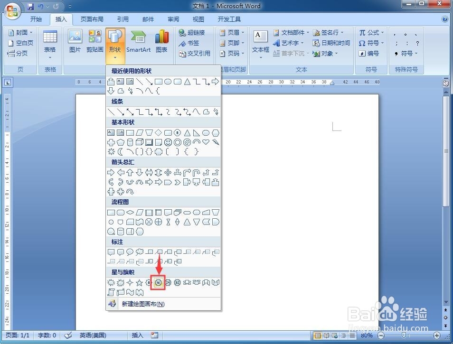The image size is (453, 344).
Task: Select the 32-point star shape
Action: (178, 282)
